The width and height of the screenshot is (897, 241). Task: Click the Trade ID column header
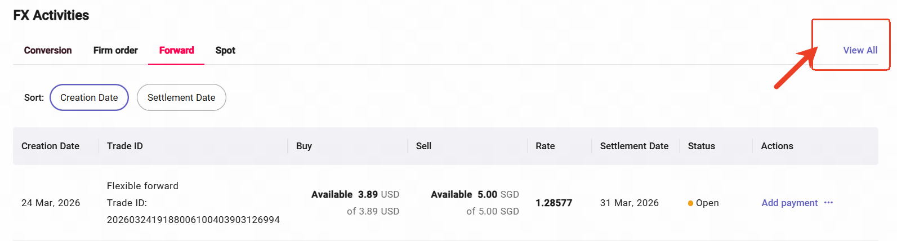[x=125, y=146]
